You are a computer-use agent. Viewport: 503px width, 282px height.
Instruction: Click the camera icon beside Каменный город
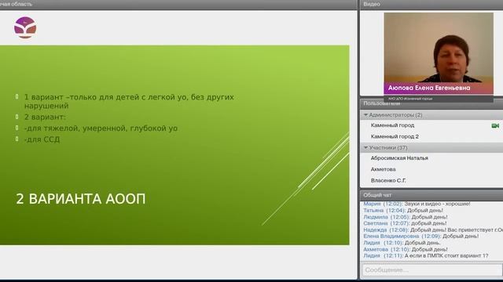click(495, 125)
